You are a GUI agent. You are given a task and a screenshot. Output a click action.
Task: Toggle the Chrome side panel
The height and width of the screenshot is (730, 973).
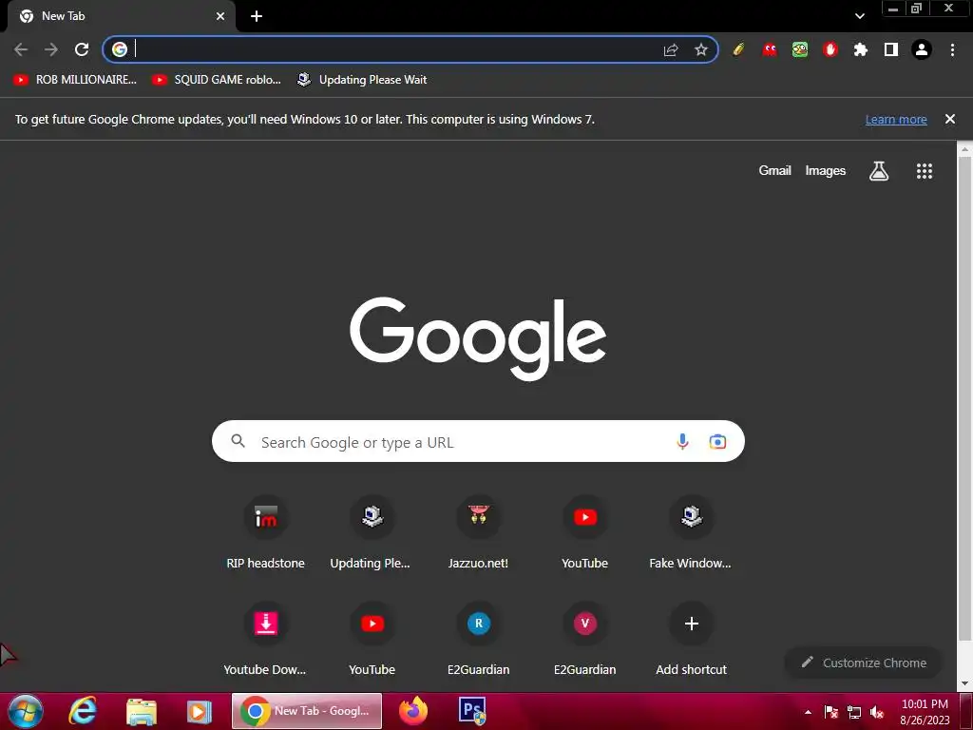(891, 49)
